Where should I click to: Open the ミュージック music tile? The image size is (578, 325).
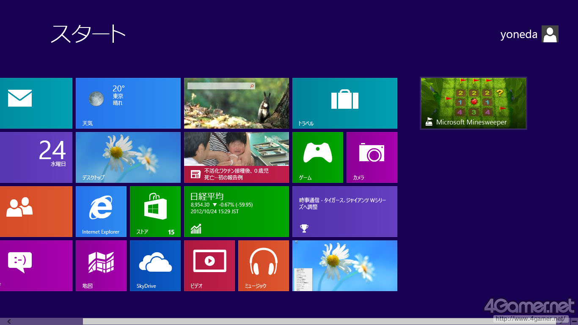[x=264, y=266]
